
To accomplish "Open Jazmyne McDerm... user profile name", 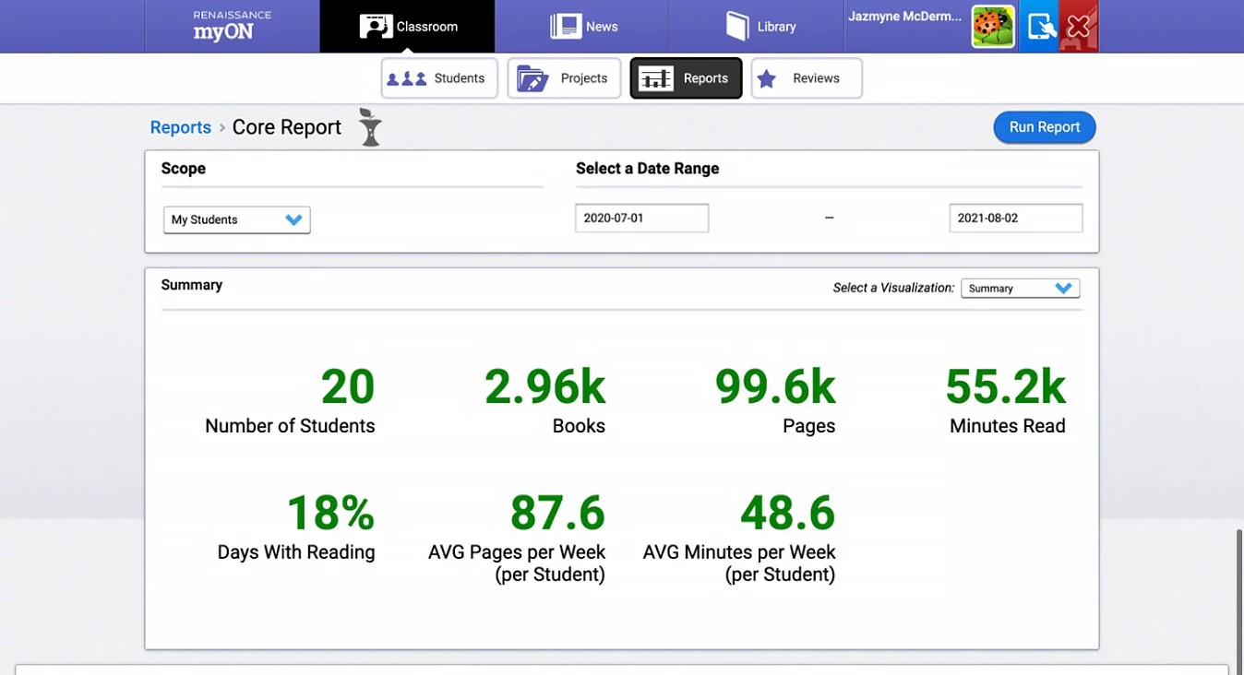I will pos(904,17).
